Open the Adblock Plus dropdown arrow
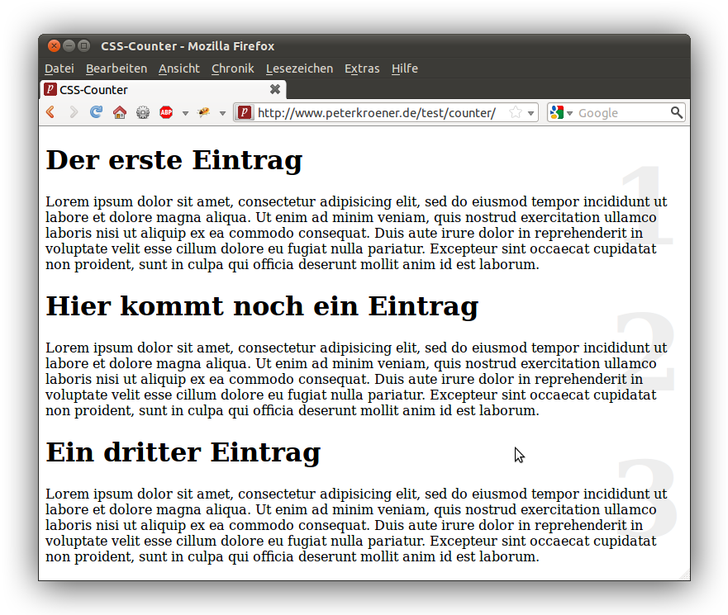The image size is (728, 615). [x=185, y=113]
